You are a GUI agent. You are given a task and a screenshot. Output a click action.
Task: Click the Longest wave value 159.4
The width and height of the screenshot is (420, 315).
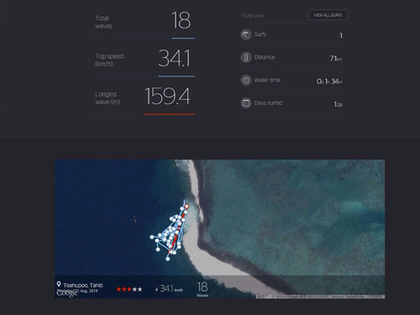pos(167,97)
